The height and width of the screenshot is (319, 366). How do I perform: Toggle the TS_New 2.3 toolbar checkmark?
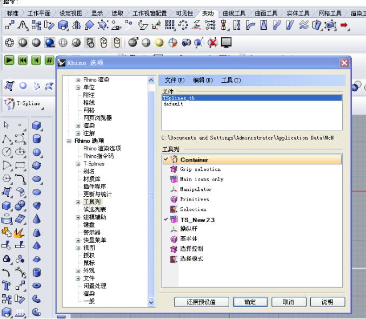tap(165, 220)
